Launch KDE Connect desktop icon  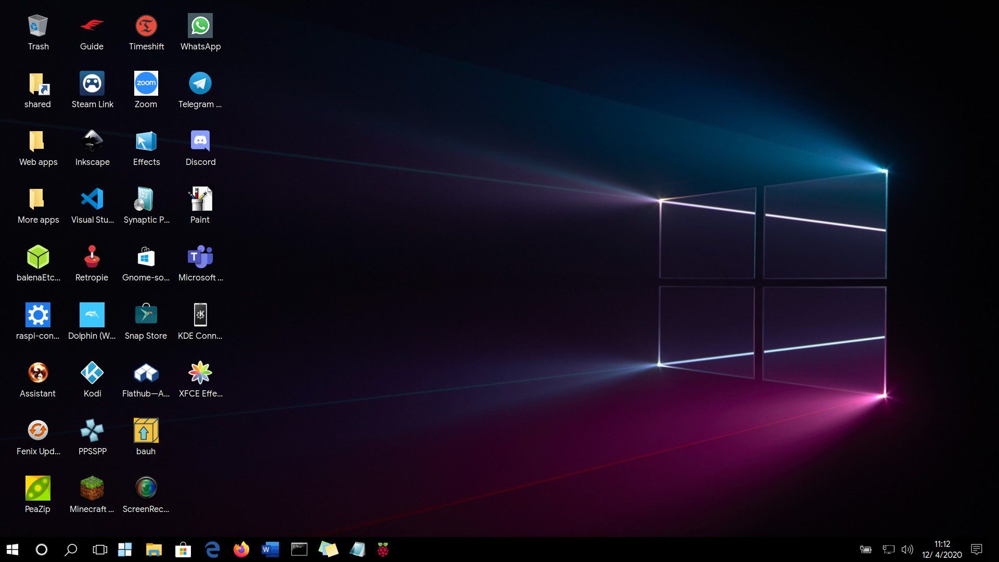click(200, 315)
